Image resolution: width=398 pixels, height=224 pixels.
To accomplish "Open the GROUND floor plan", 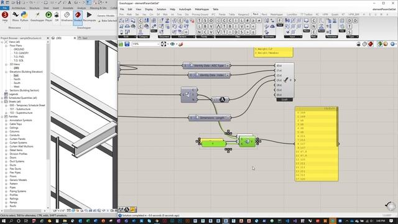I will coord(19,49).
